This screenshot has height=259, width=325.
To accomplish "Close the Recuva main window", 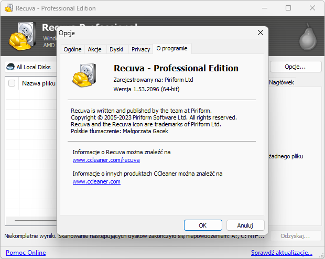I will click(312, 8).
